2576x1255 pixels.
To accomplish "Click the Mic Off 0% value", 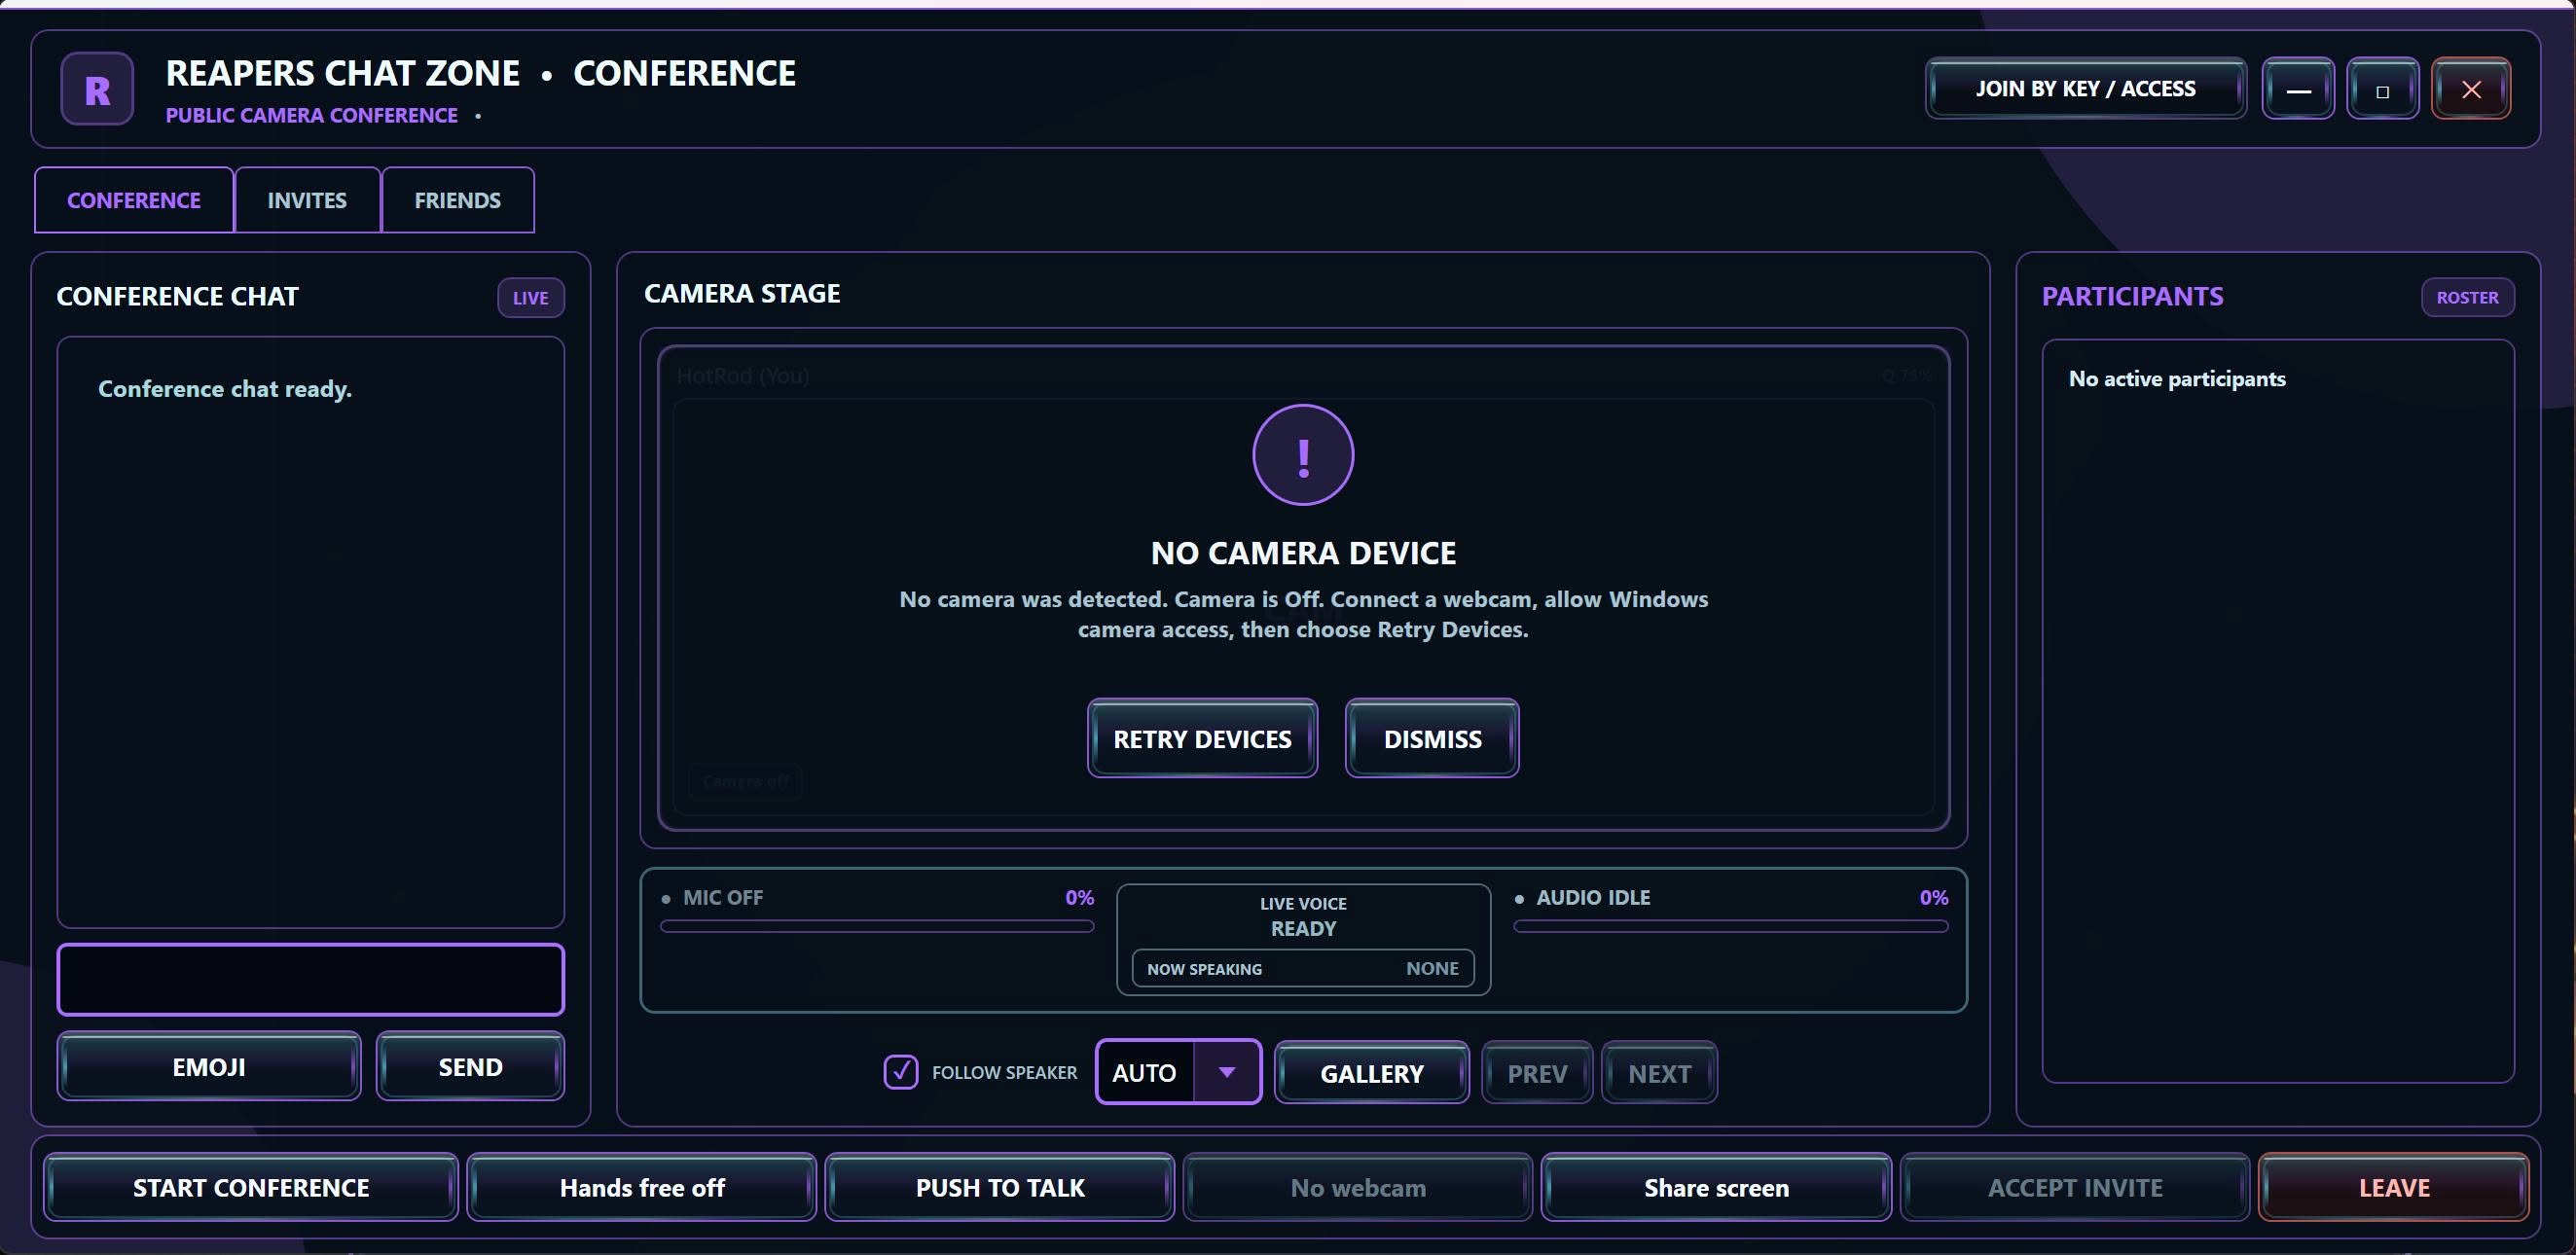I will tap(1078, 897).
